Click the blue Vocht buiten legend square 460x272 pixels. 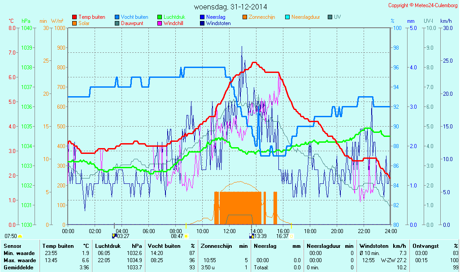click(x=117, y=17)
